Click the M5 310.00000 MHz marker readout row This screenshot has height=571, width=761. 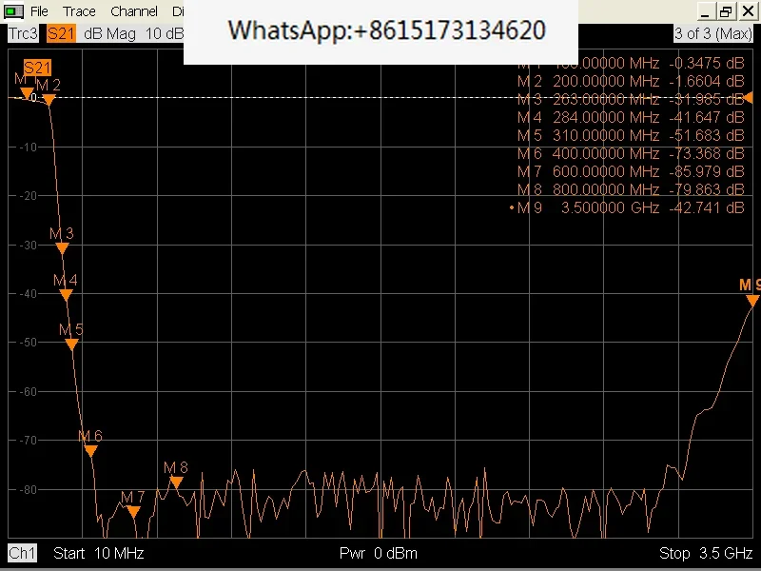coord(631,135)
